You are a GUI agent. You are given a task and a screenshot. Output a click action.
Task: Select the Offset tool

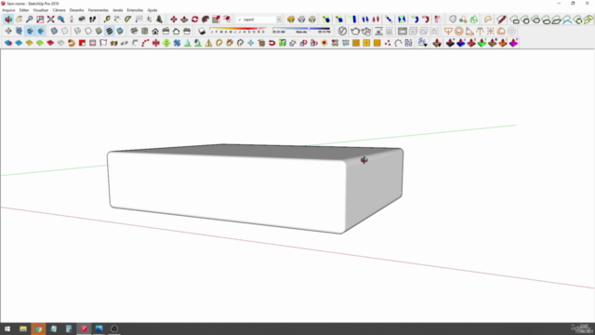pos(227,20)
